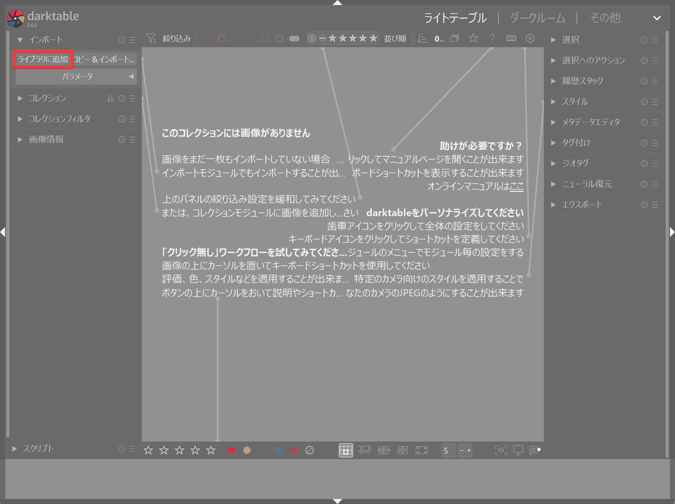Open the filter presets funnel icon

click(x=151, y=39)
